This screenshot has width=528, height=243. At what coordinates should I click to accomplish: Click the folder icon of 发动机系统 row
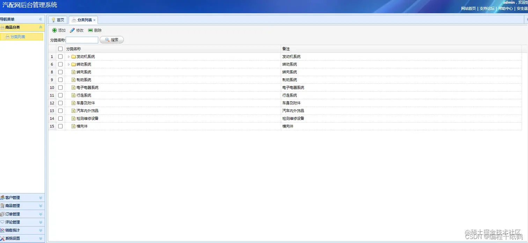(73, 57)
